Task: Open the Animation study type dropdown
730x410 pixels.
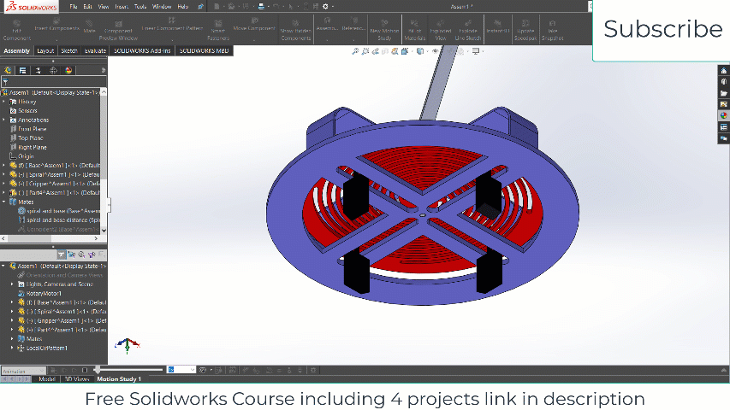Action: pos(23,371)
